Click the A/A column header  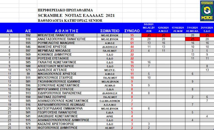[9, 31]
